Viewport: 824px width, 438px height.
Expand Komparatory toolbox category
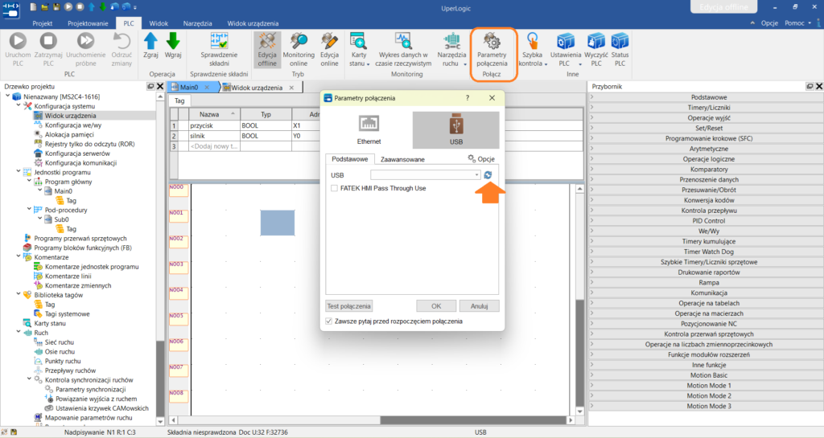click(x=705, y=170)
